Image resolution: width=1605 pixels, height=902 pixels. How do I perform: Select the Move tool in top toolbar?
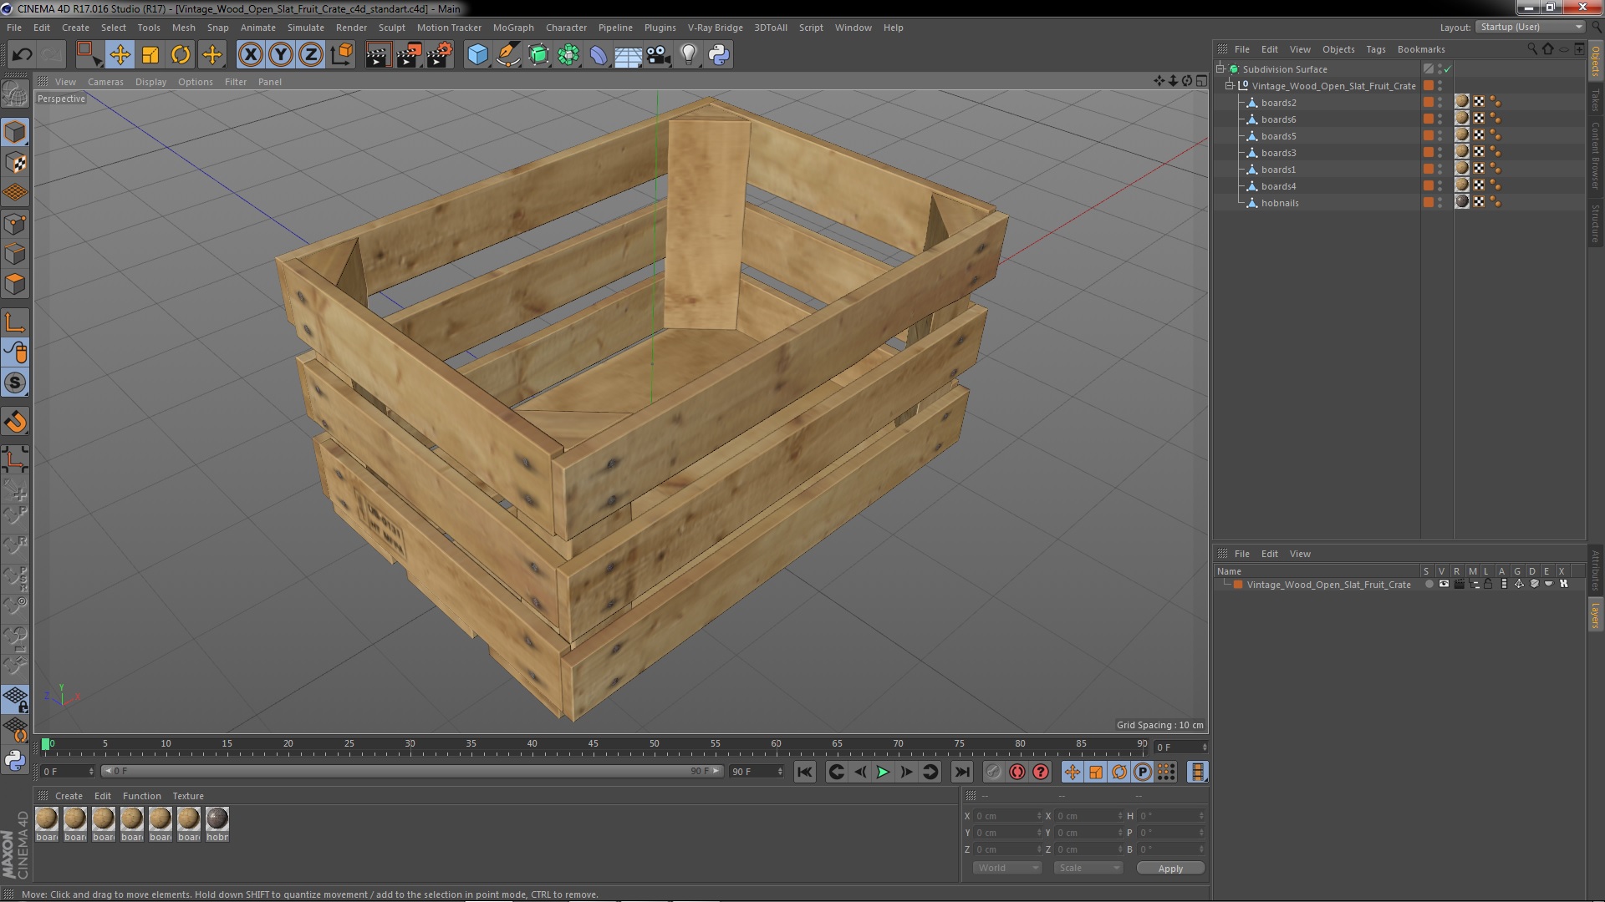[x=120, y=55]
